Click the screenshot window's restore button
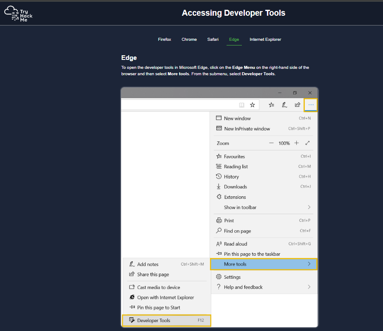This screenshot has width=383, height=331. (295, 93)
